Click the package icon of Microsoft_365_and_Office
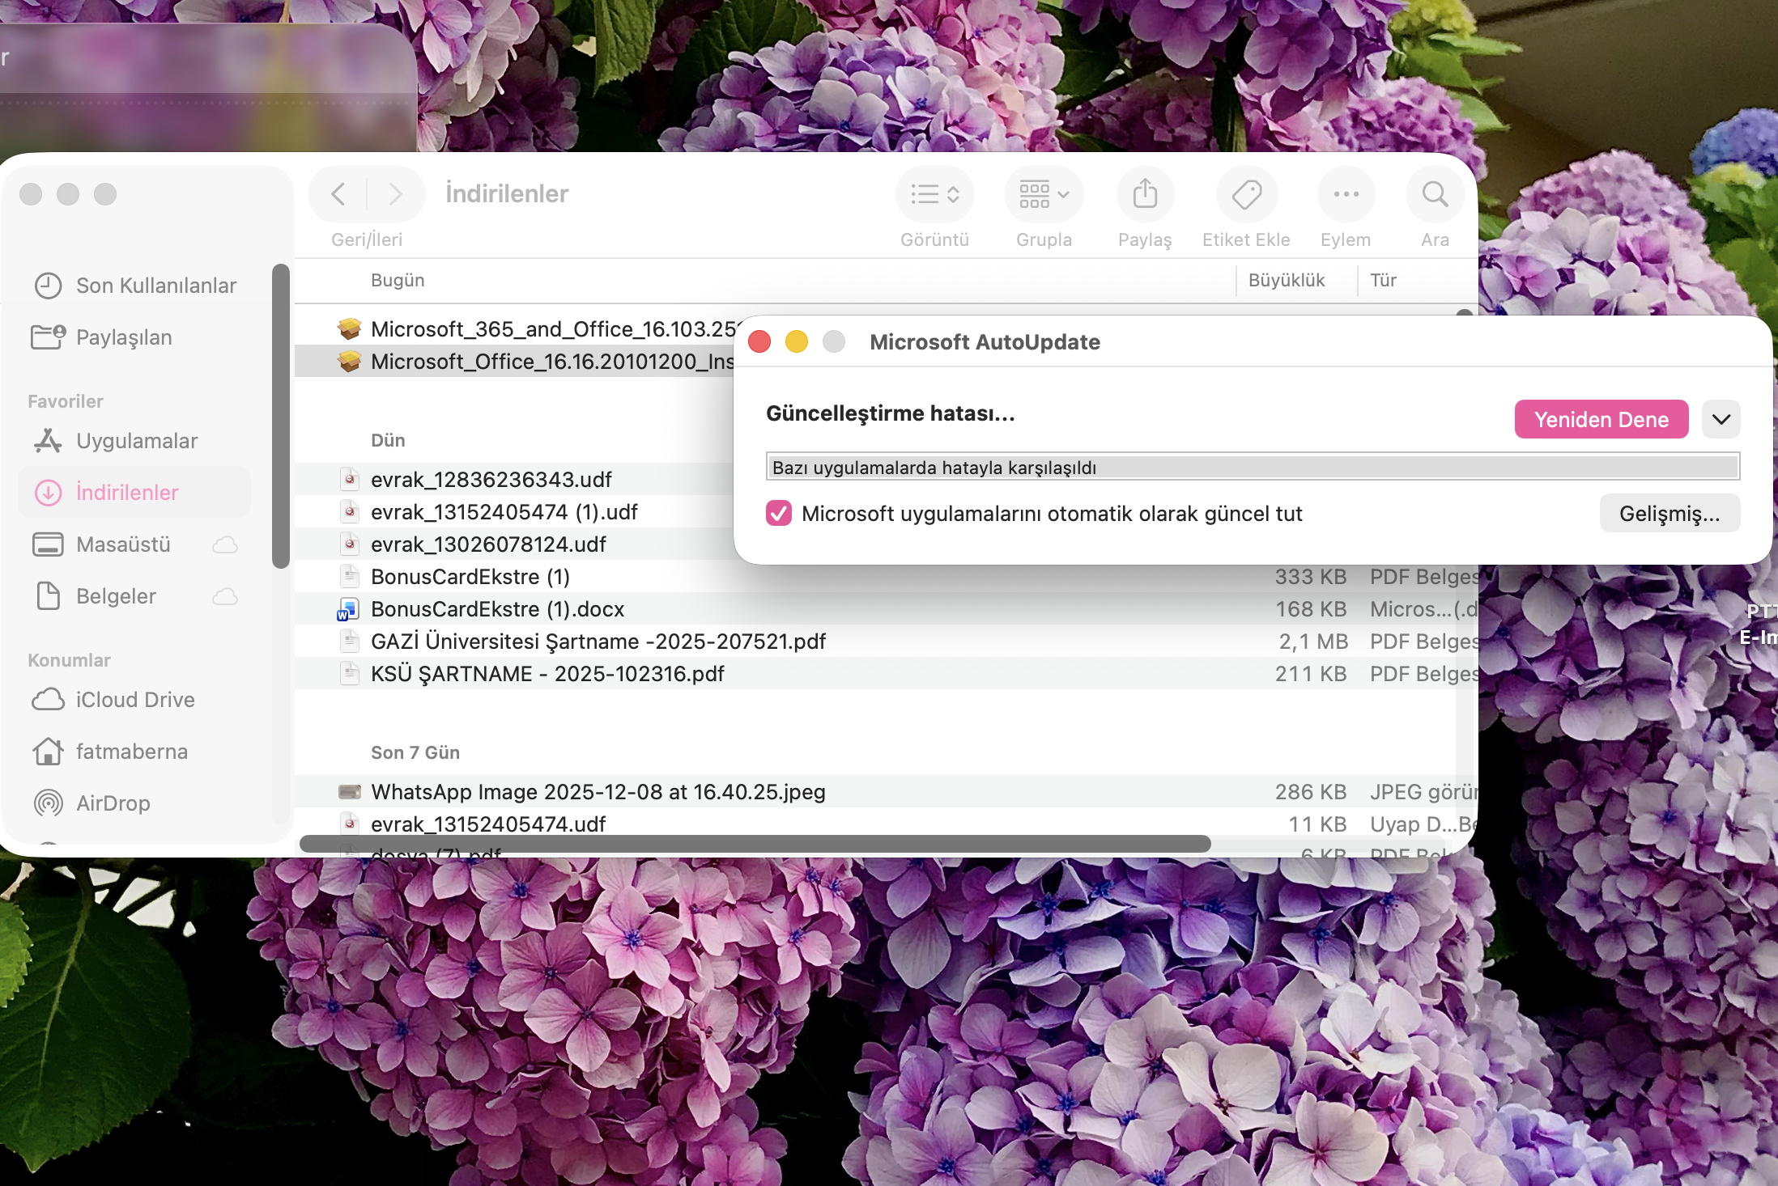Image resolution: width=1778 pixels, height=1186 pixels. click(349, 329)
